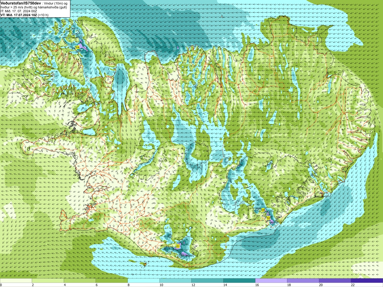Select the legend swatch between 14 and 16
This screenshot has height=287, width=383.
pyautogui.click(x=239, y=281)
